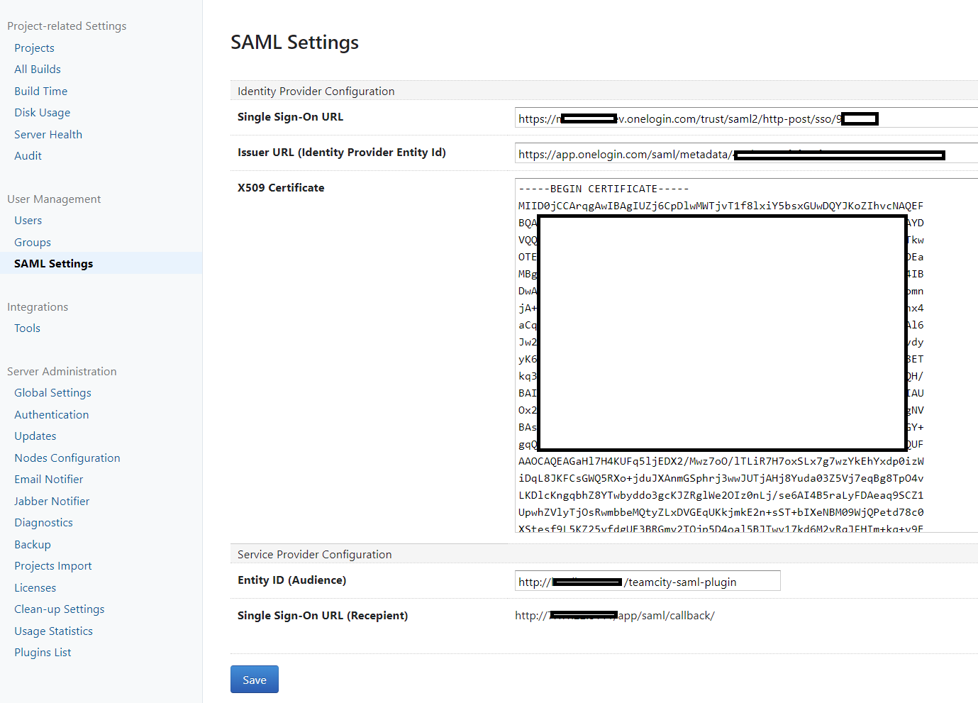This screenshot has height=703, width=978.
Task: Open Diagnostics page
Action: [x=44, y=523]
